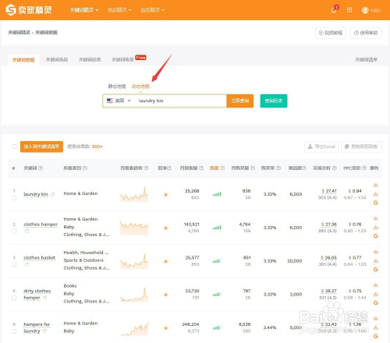Open the notification bell icon
390x343 pixels.
pos(334,10)
